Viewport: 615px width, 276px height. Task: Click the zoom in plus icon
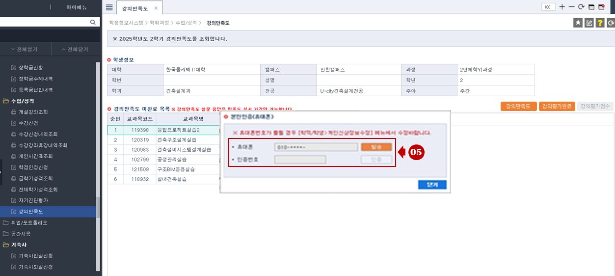[x=562, y=7]
